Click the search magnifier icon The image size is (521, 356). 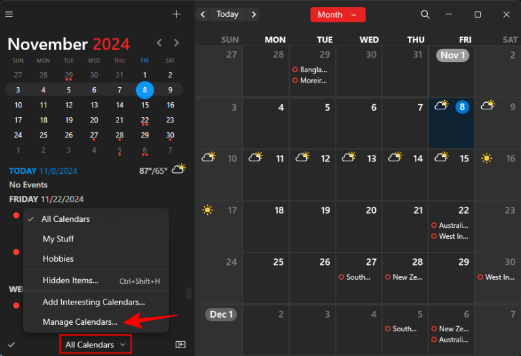point(425,14)
